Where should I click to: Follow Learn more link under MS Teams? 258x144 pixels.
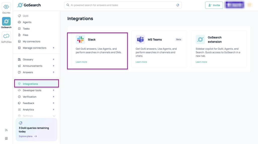(x=141, y=62)
